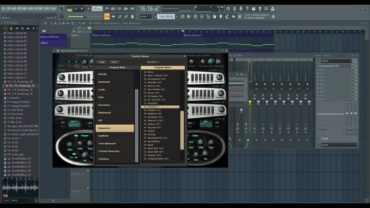370x208 pixels.
Task: Click the plugin picker plug icon
Action: coord(221,16)
